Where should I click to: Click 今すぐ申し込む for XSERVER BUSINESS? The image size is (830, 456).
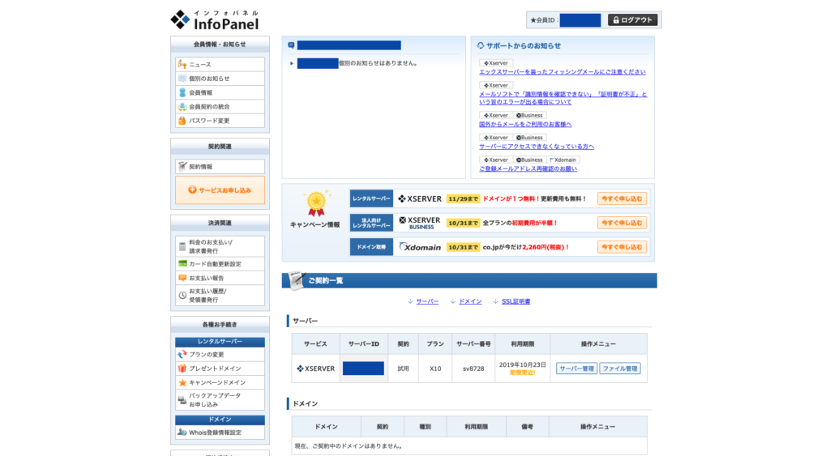[622, 224]
